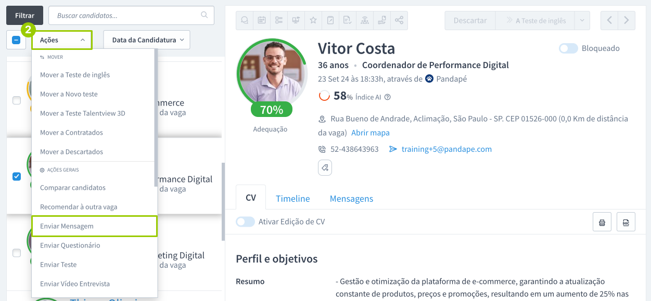Collapse the Ações dropdown

[x=62, y=40]
